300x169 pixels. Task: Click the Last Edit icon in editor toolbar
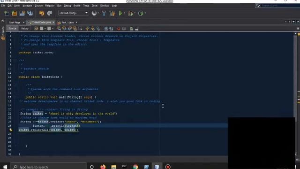[36, 29]
